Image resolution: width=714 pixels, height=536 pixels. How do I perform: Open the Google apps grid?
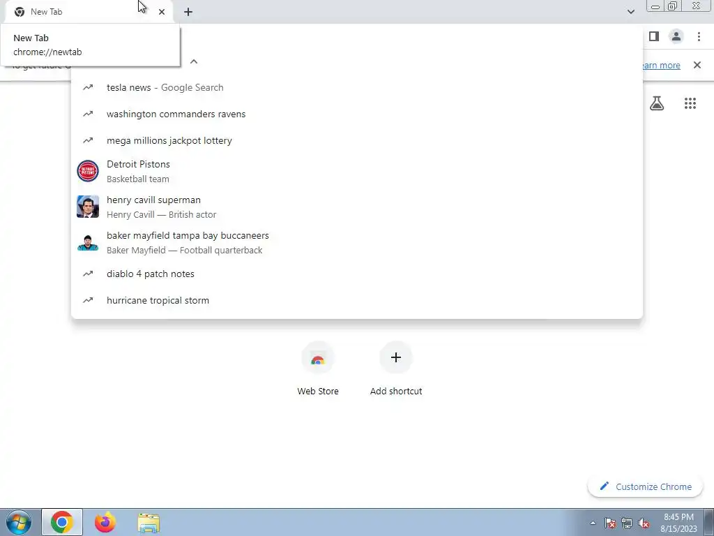pos(690,103)
